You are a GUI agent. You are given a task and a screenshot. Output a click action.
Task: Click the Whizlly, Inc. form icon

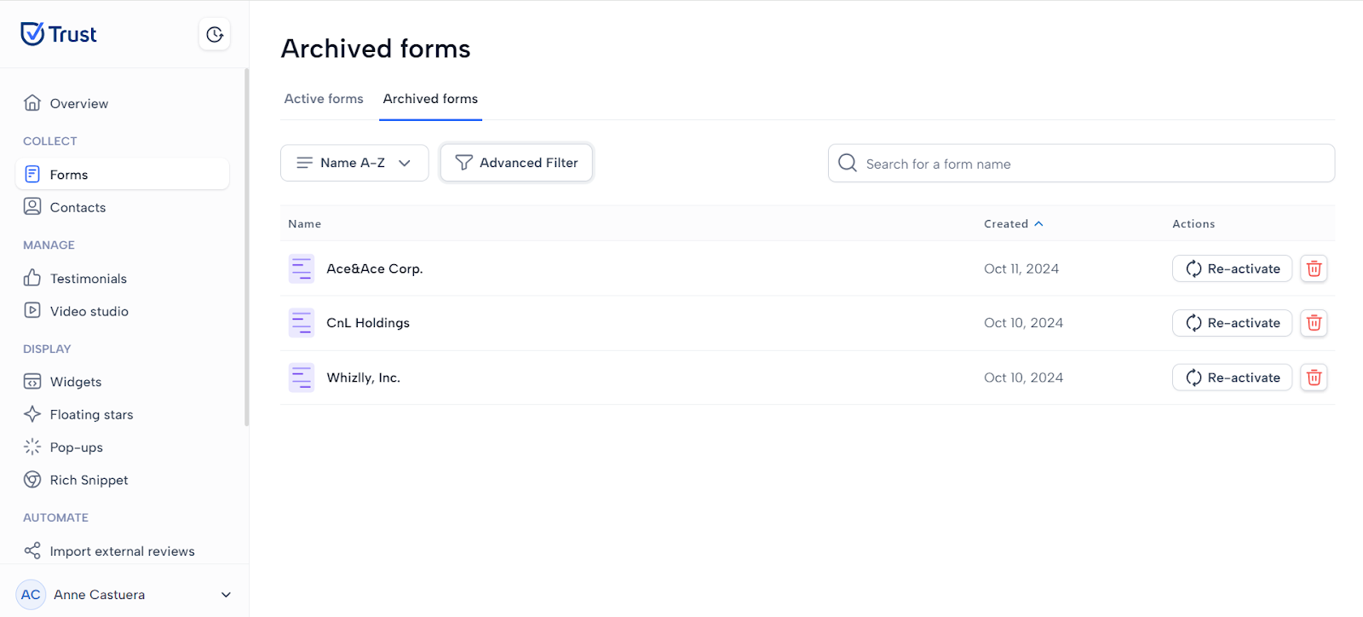coord(302,378)
